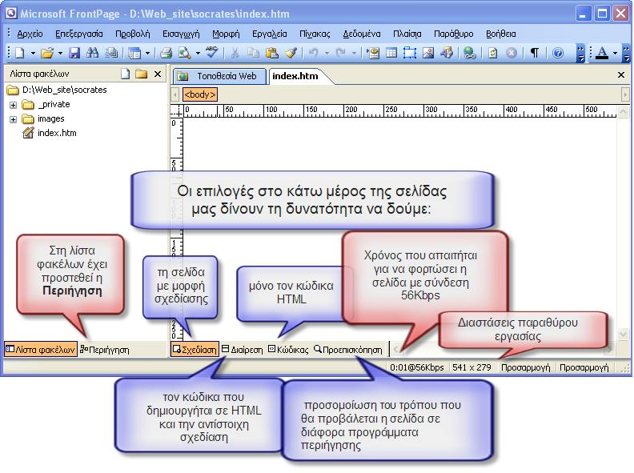Open the Επεξεργασία menu

click(78, 34)
